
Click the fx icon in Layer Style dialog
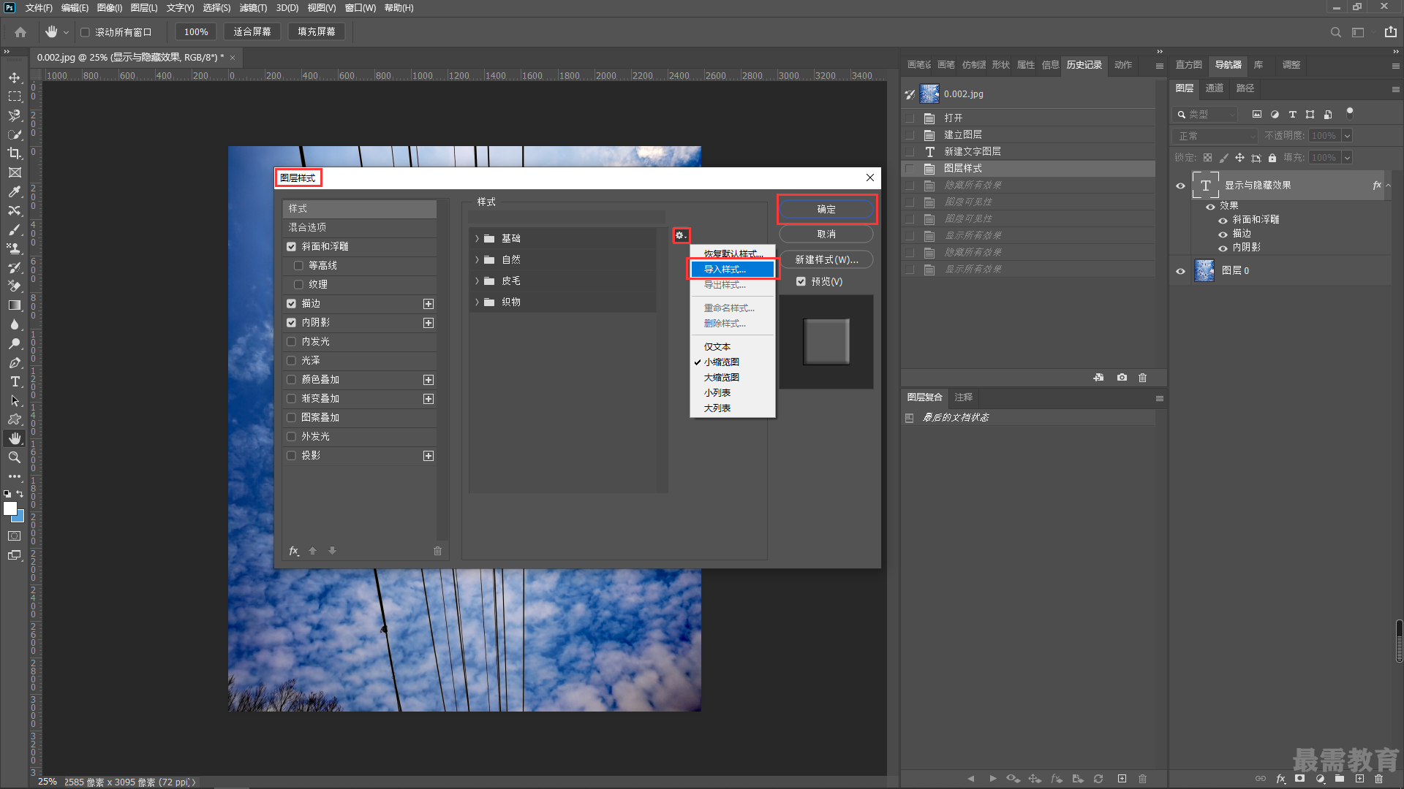click(294, 551)
